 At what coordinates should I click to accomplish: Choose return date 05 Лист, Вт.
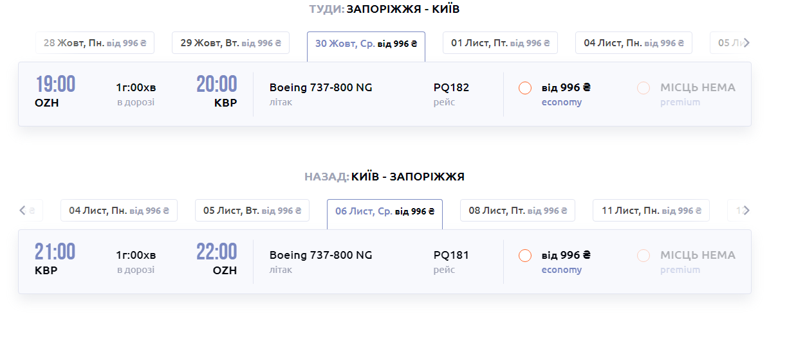click(252, 211)
